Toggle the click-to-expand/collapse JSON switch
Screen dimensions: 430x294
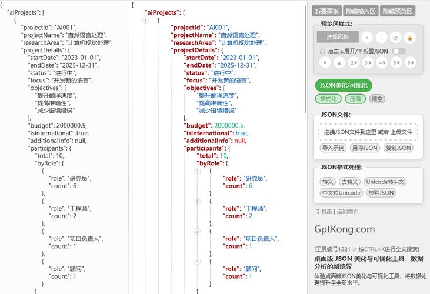point(399,51)
